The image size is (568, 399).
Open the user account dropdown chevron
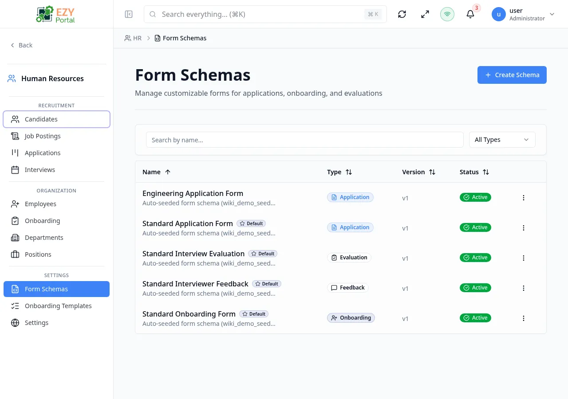(x=552, y=14)
